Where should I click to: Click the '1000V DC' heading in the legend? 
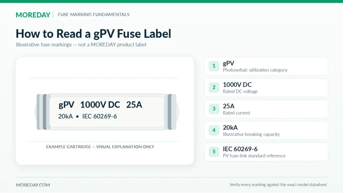237,85
